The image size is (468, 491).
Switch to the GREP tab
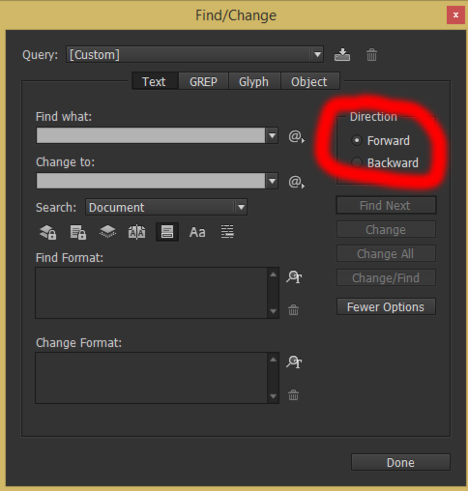point(203,81)
